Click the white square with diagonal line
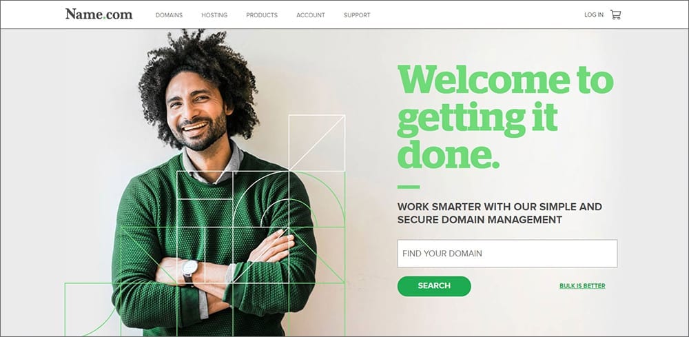 [317, 143]
